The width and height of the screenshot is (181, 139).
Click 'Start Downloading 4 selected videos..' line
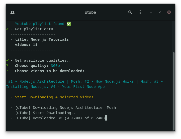pyautogui.click(x=54, y=97)
